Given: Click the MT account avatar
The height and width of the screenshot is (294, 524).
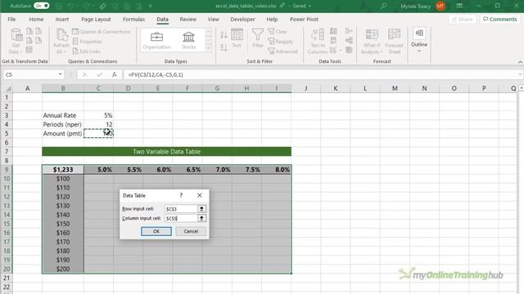Looking at the screenshot, I should coord(440,6).
